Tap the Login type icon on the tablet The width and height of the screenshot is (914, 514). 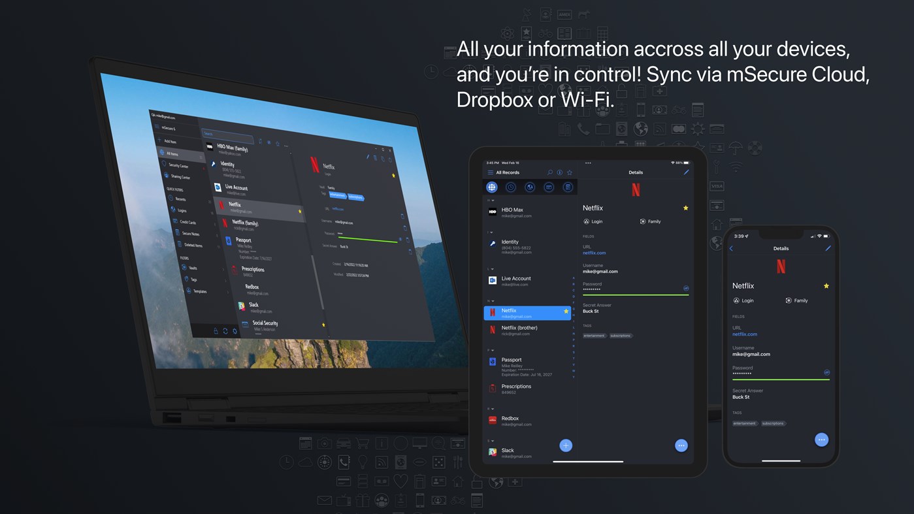click(586, 221)
